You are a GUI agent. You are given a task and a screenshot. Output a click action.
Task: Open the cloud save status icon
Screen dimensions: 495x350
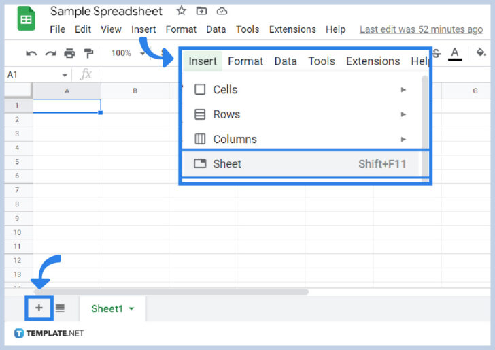tap(222, 11)
